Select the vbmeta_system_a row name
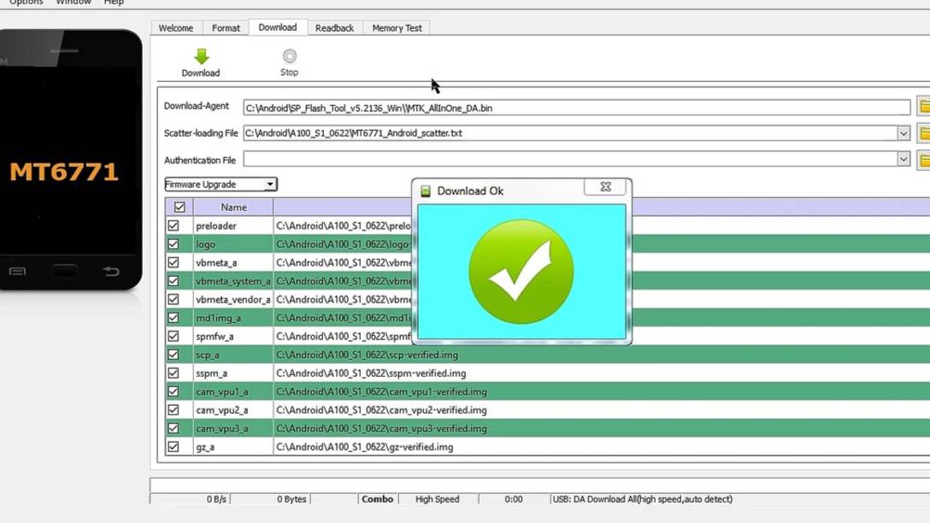 [x=233, y=280]
